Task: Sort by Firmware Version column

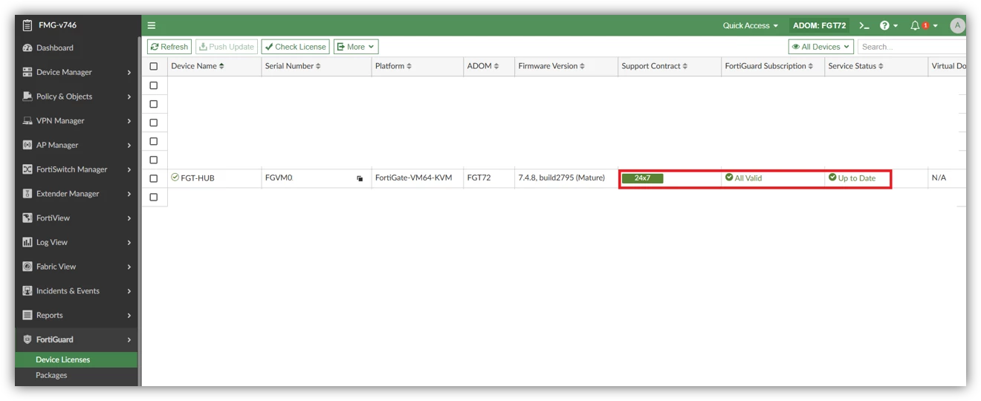Action: (551, 66)
